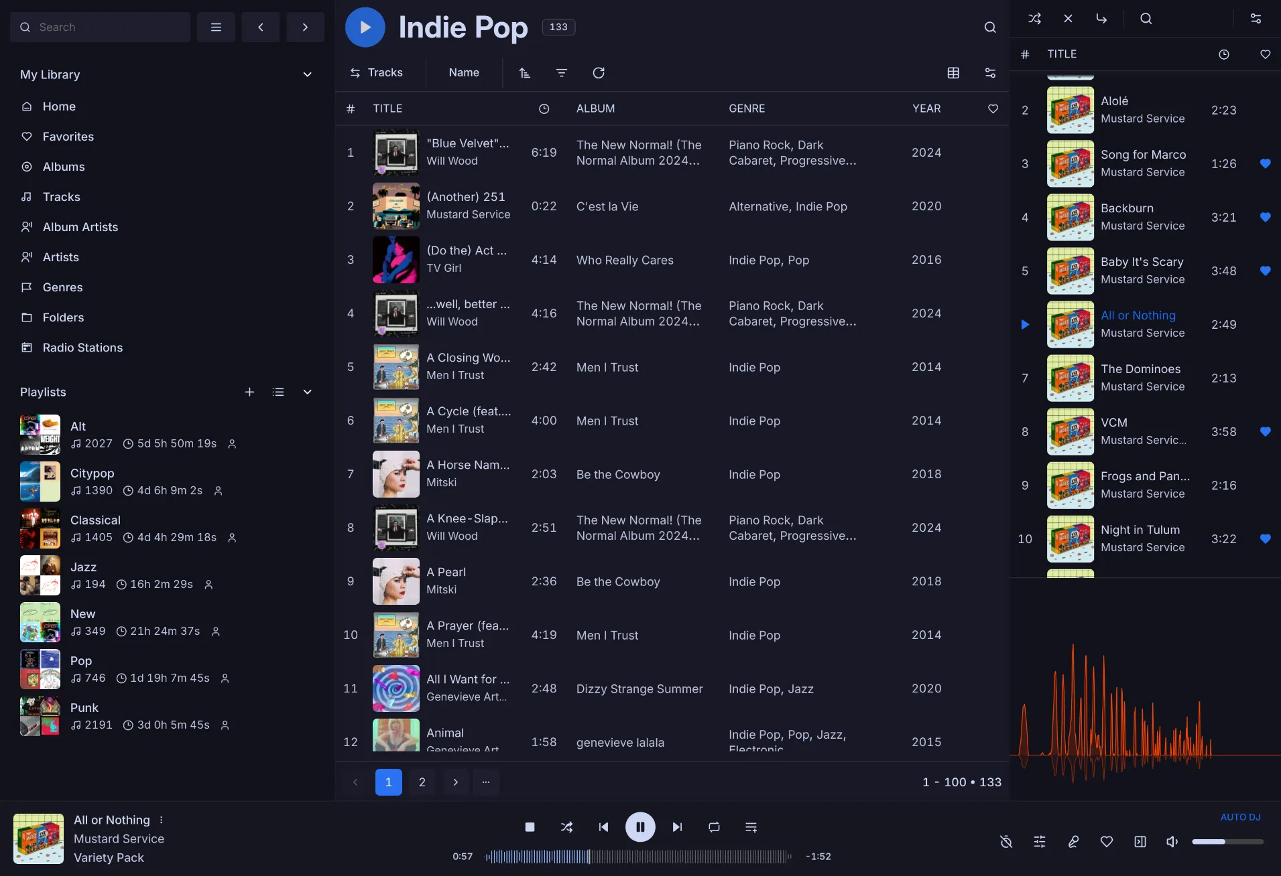The width and height of the screenshot is (1281, 876).
Task: Navigate forward with right arrow
Action: 305,27
